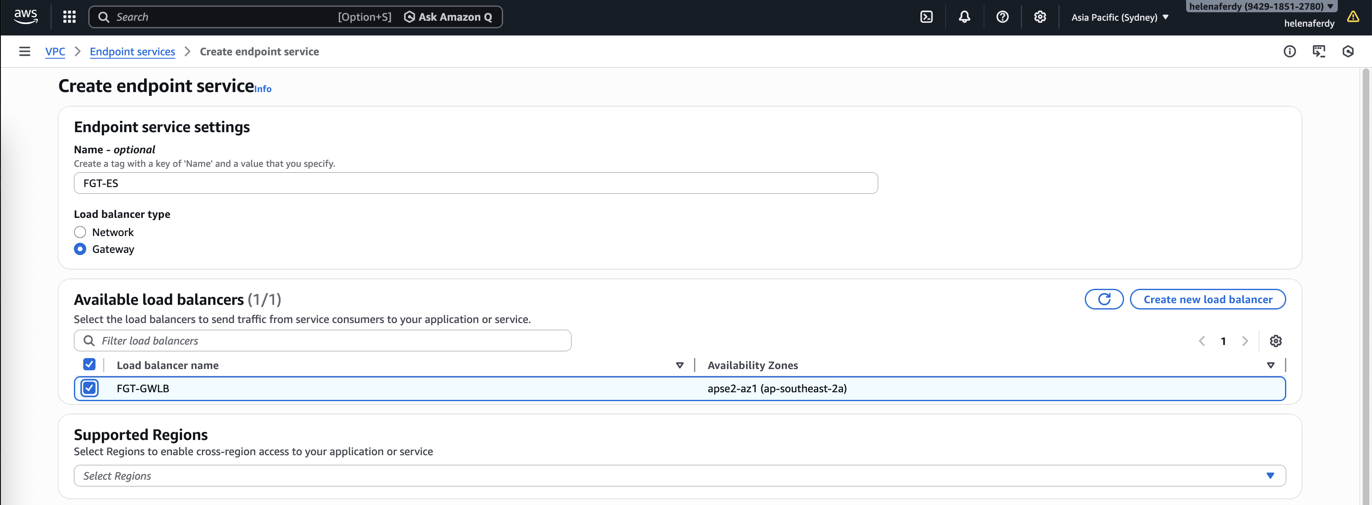The height and width of the screenshot is (505, 1372).
Task: Open the info panel icon
Action: point(1290,52)
